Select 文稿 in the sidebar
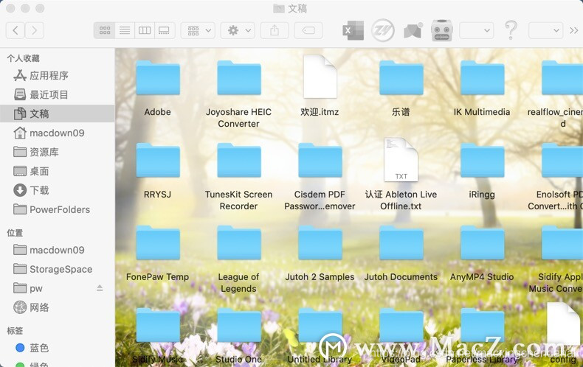The height and width of the screenshot is (367, 583). coord(58,113)
